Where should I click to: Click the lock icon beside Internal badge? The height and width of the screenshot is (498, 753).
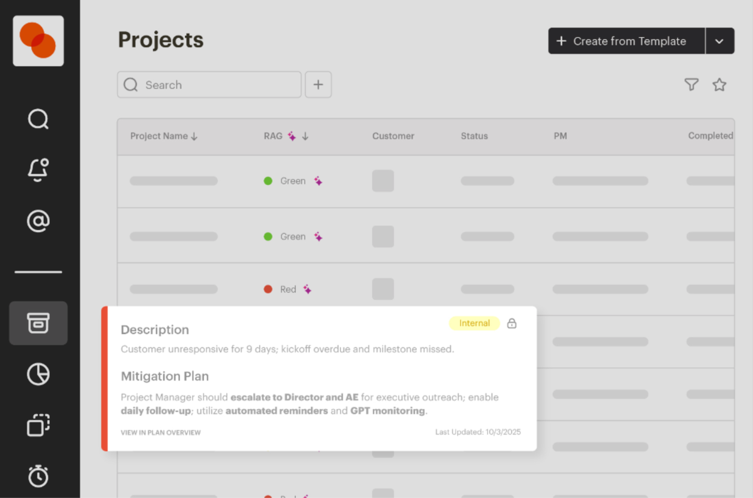512,324
